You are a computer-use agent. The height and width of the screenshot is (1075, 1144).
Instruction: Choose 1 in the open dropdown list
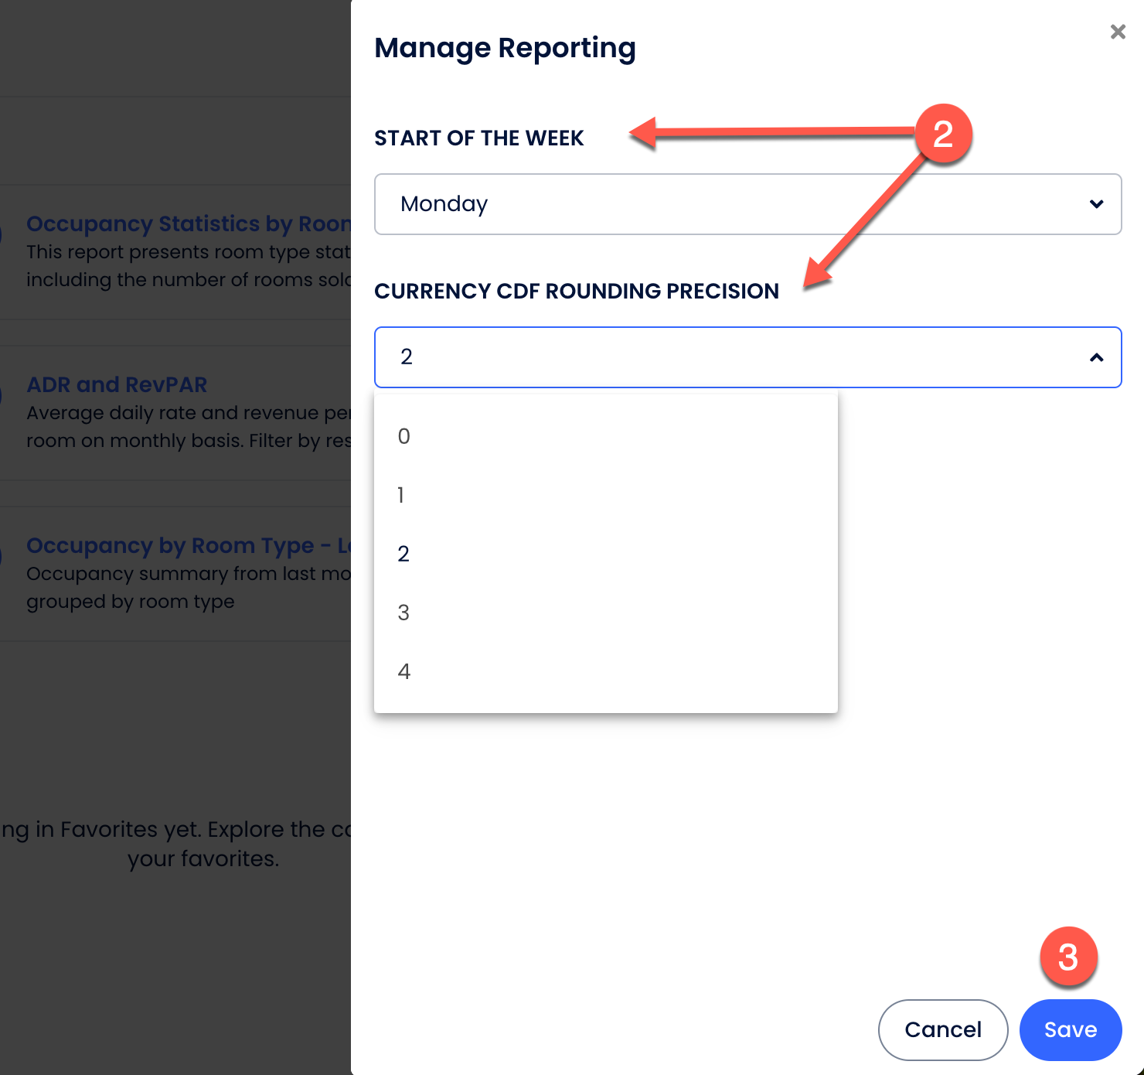point(401,495)
